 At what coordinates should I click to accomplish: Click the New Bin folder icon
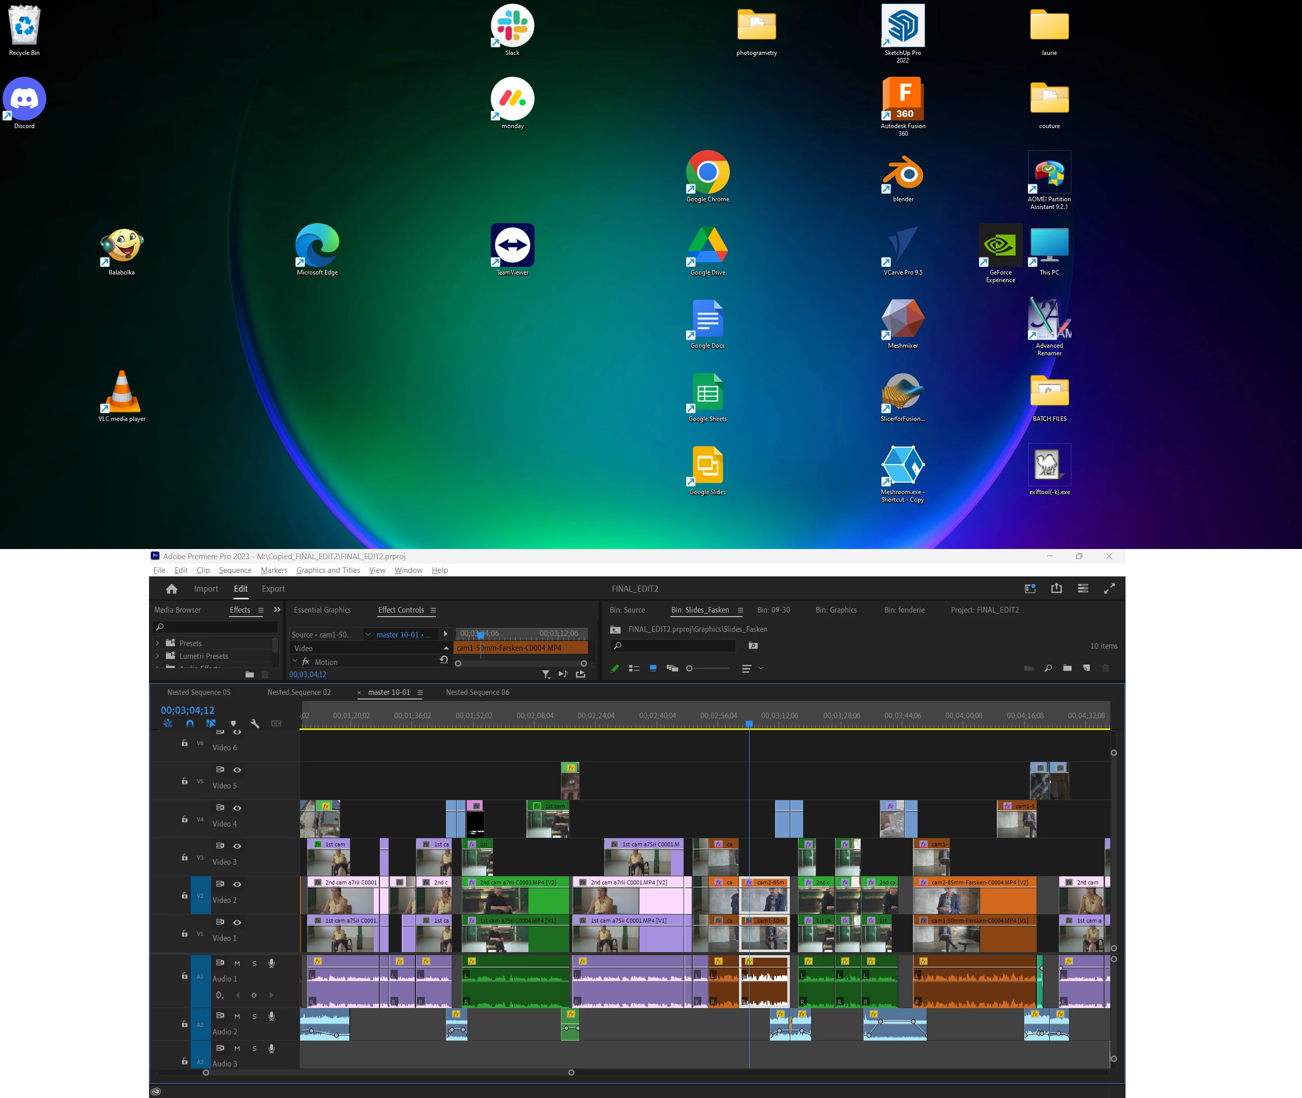coord(1067,668)
